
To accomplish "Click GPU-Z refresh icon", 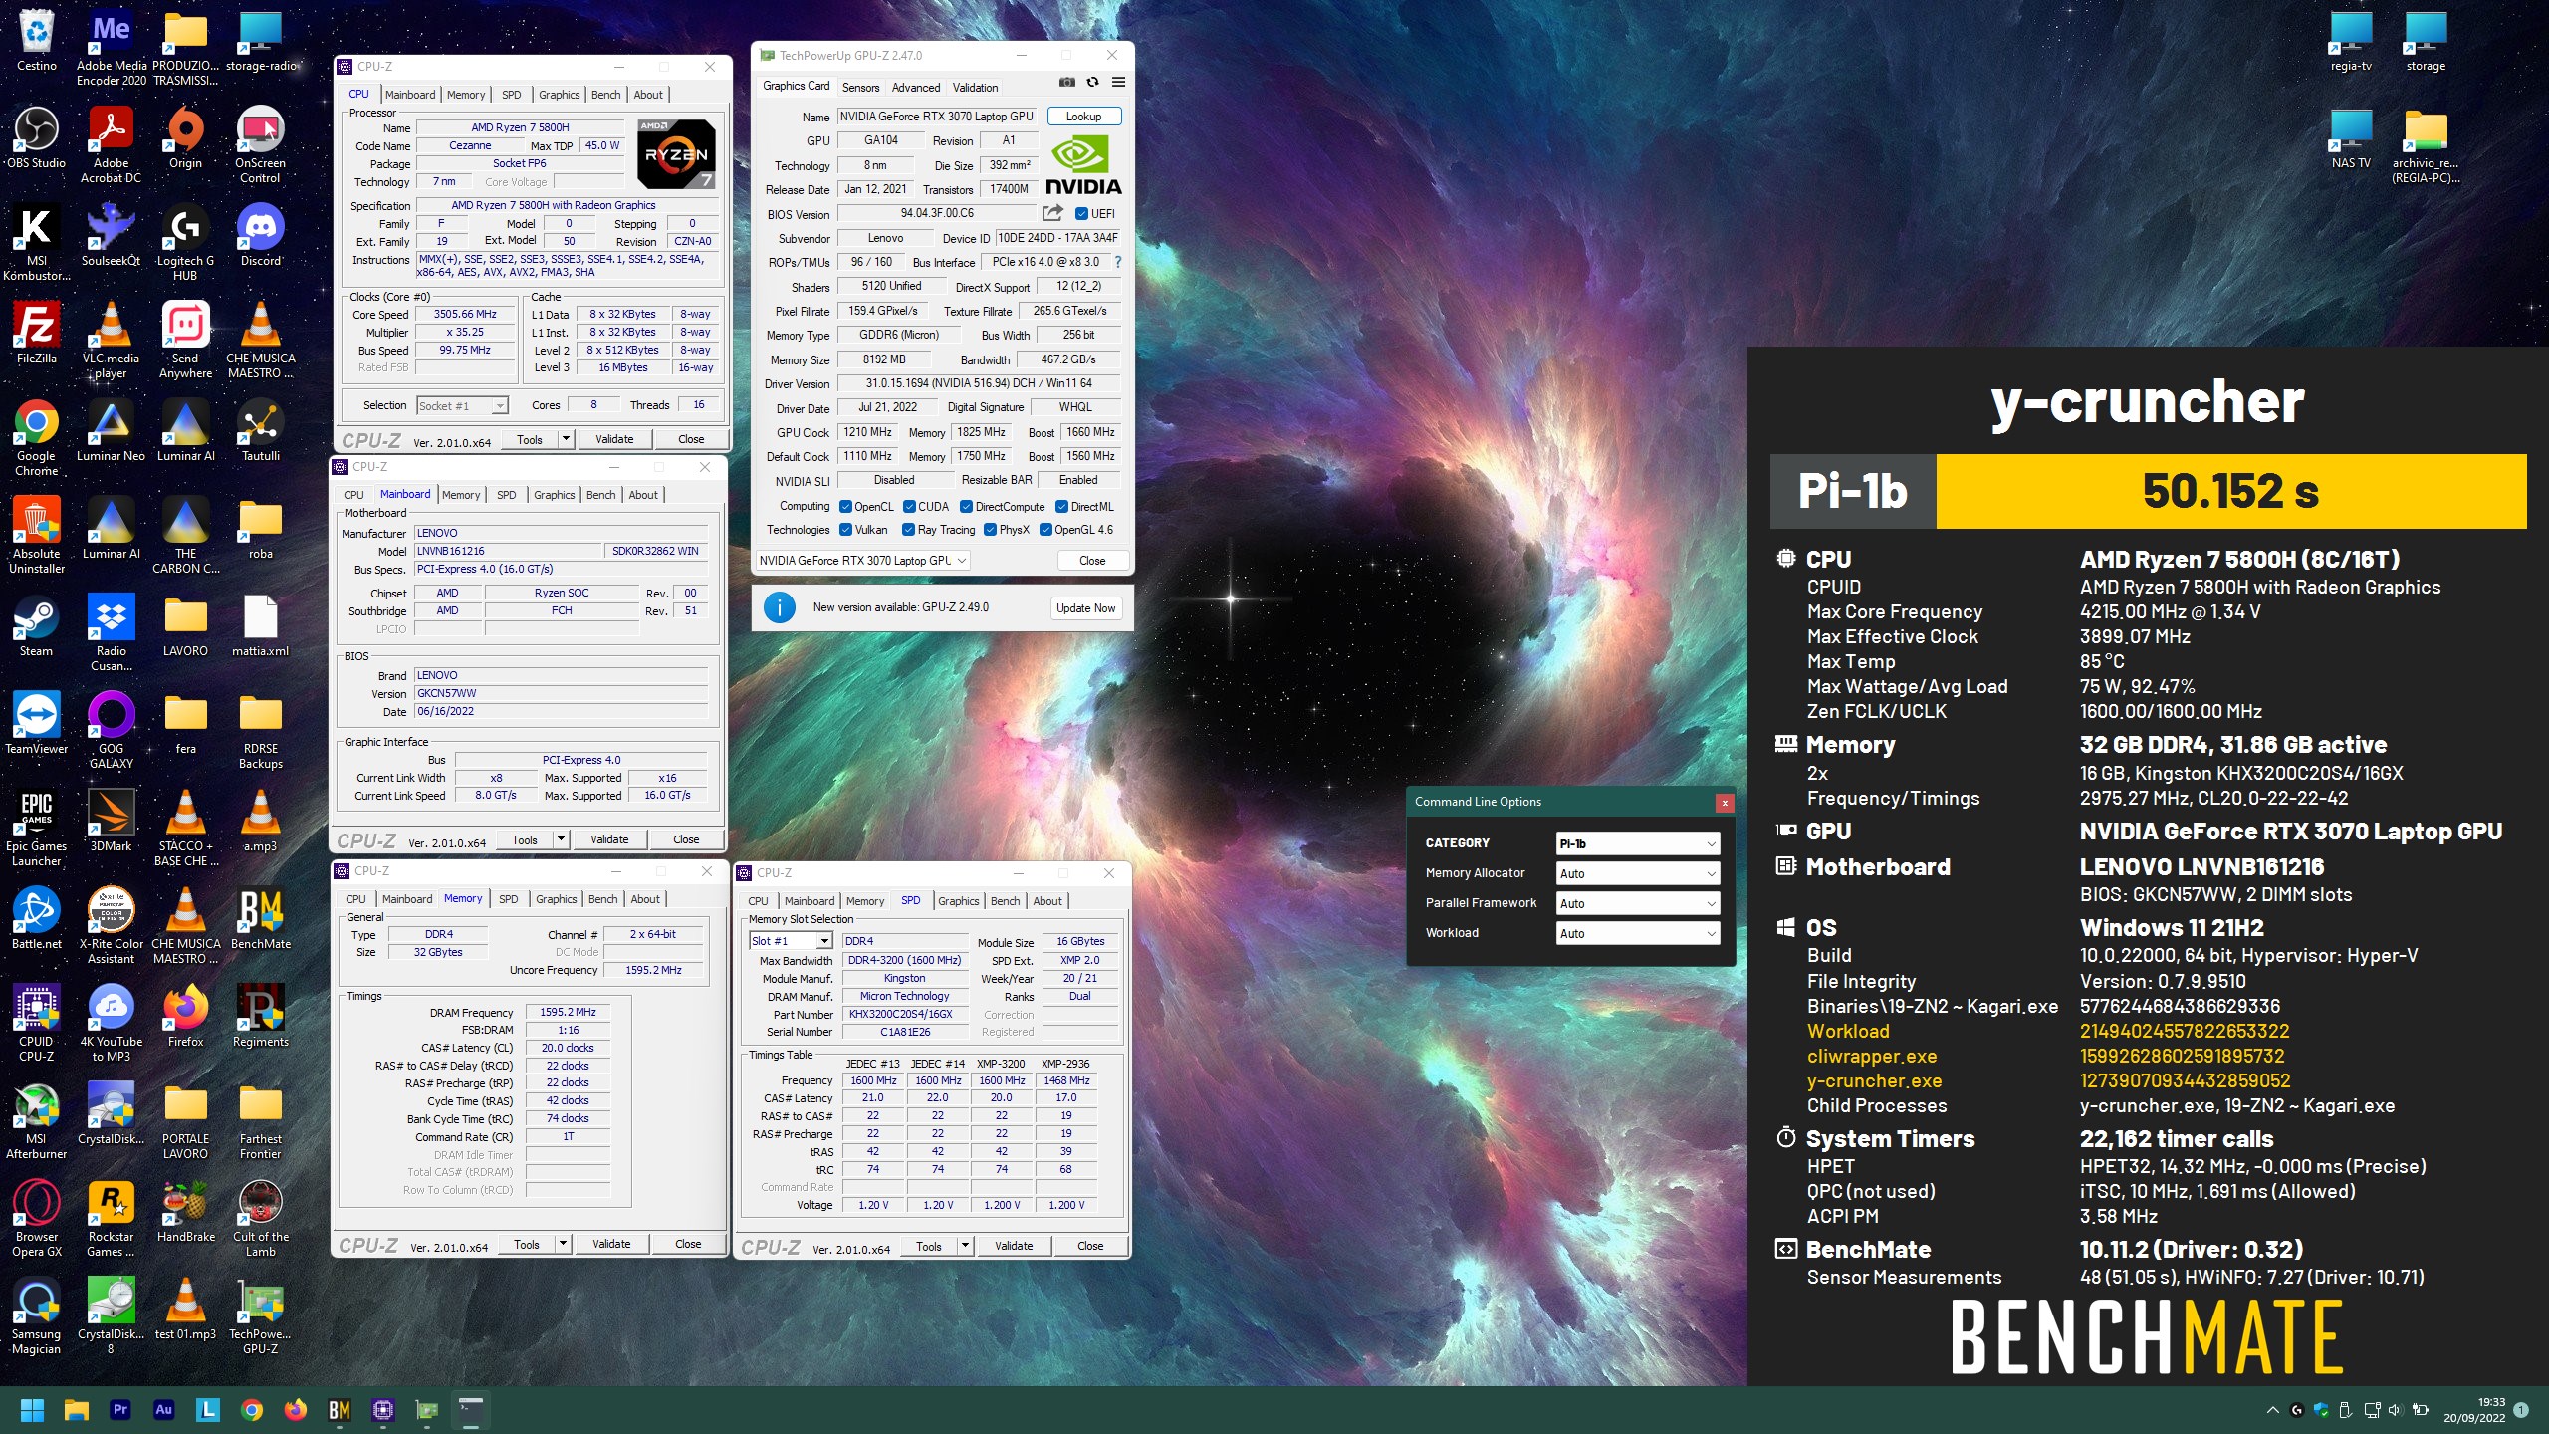I will point(1092,83).
